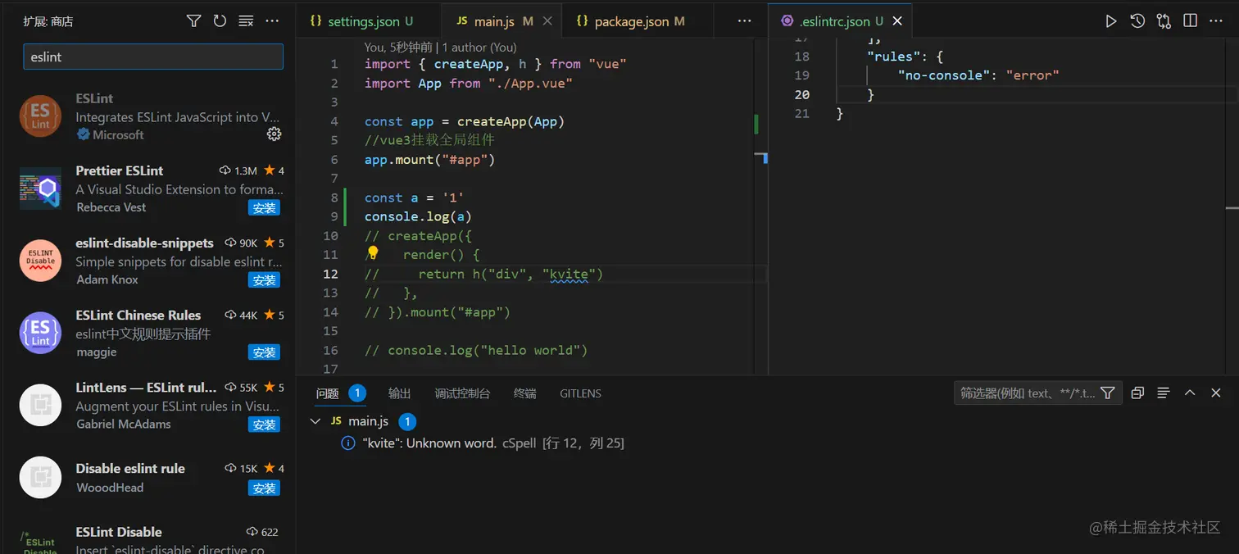
Task: Click the squiggly underlined word kvite
Action: pyautogui.click(x=569, y=274)
